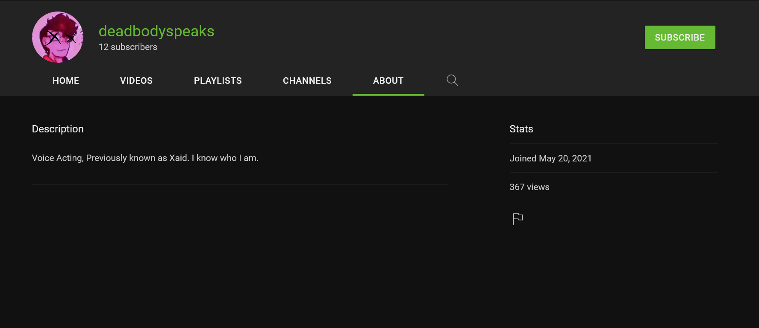Click the Joined May 20, 2021 text

550,158
